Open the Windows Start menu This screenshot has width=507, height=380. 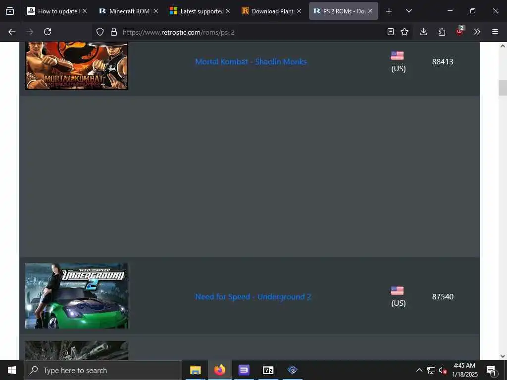click(x=12, y=370)
